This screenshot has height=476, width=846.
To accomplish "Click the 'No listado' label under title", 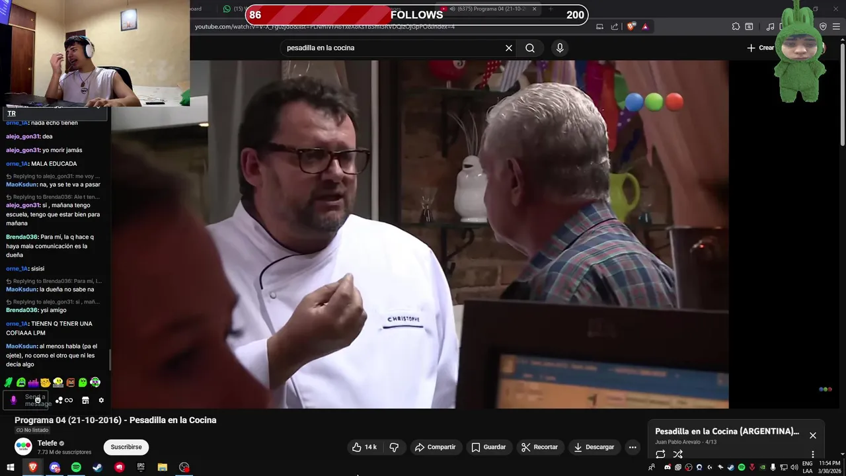I will pos(32,430).
